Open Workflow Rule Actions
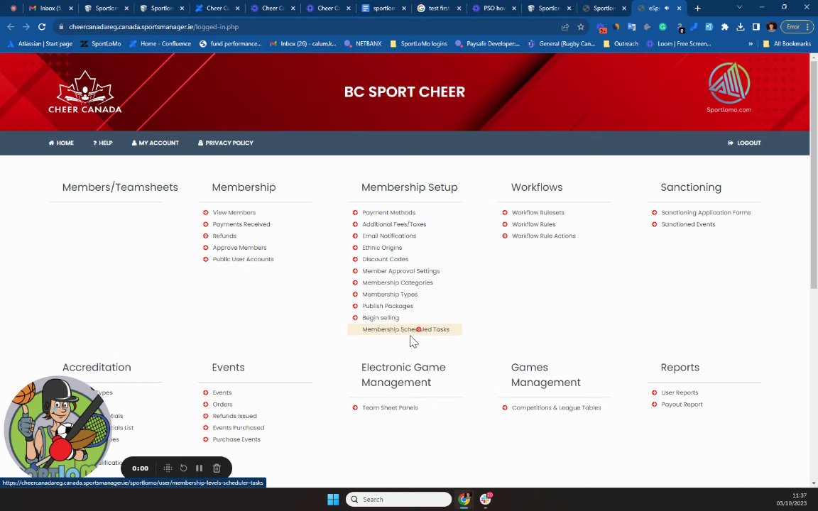 click(x=544, y=236)
